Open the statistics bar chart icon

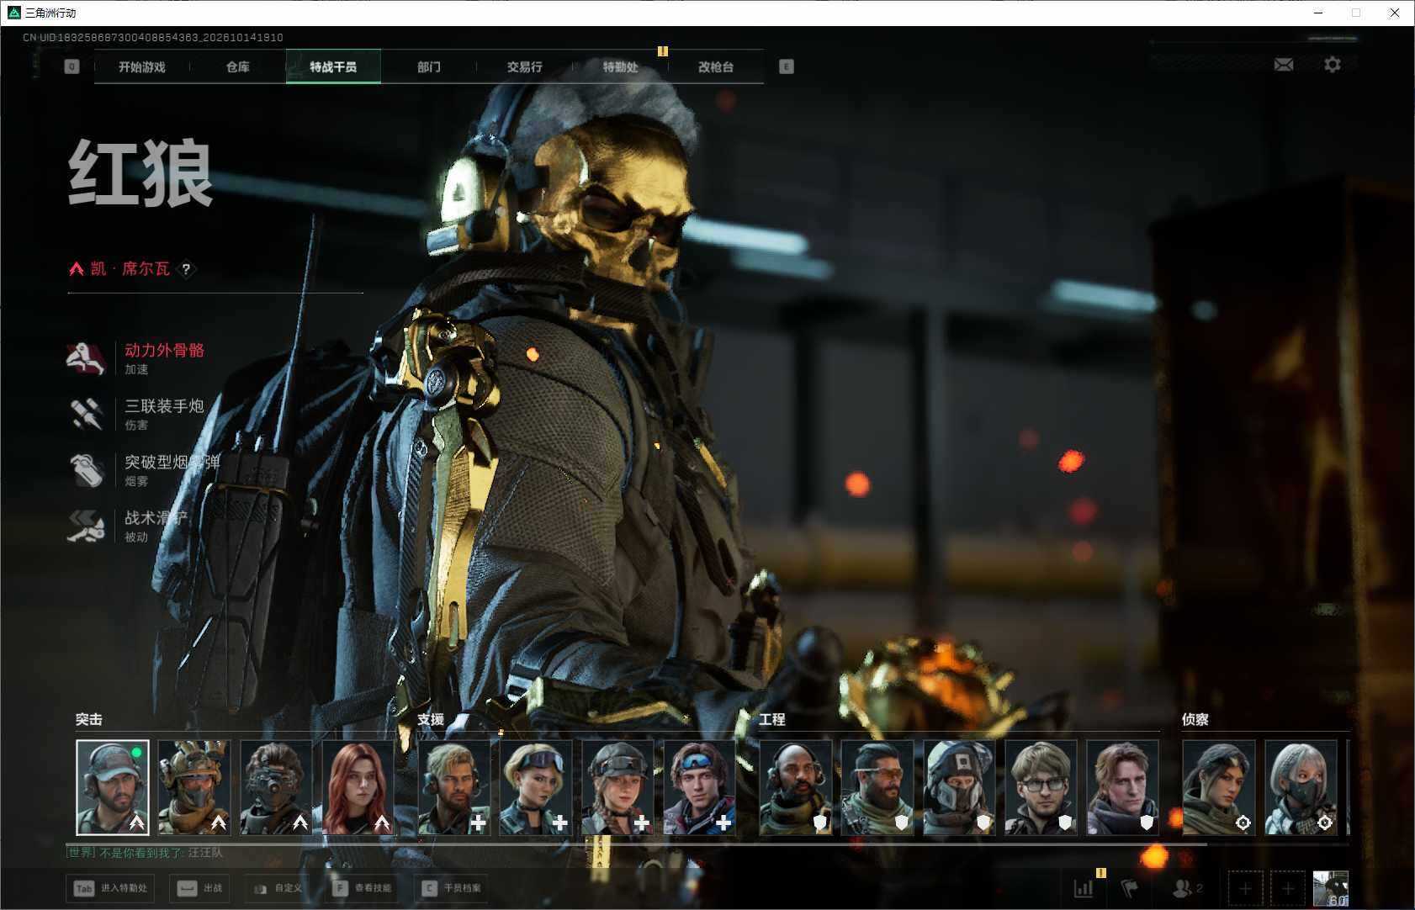tap(1084, 888)
